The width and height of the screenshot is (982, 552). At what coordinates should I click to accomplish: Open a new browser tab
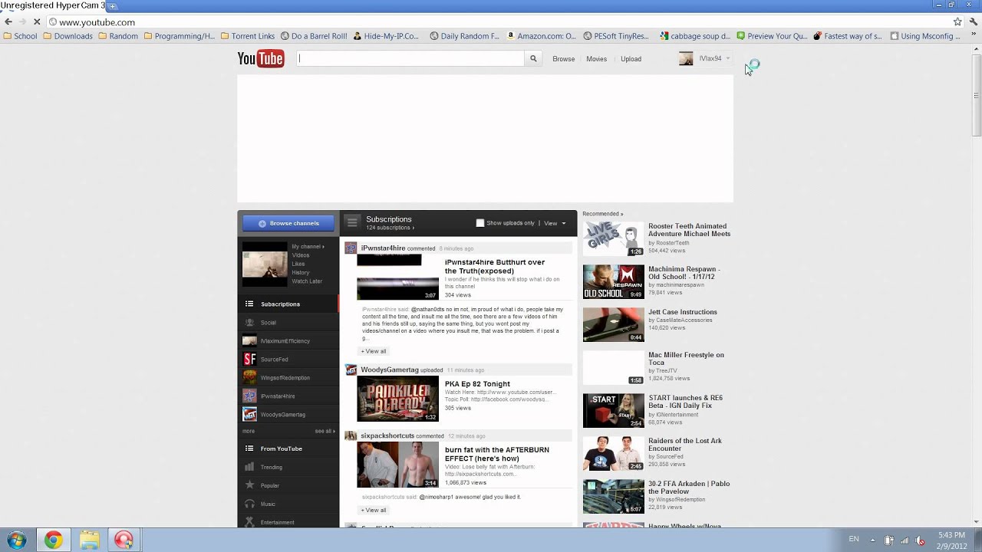click(x=113, y=6)
